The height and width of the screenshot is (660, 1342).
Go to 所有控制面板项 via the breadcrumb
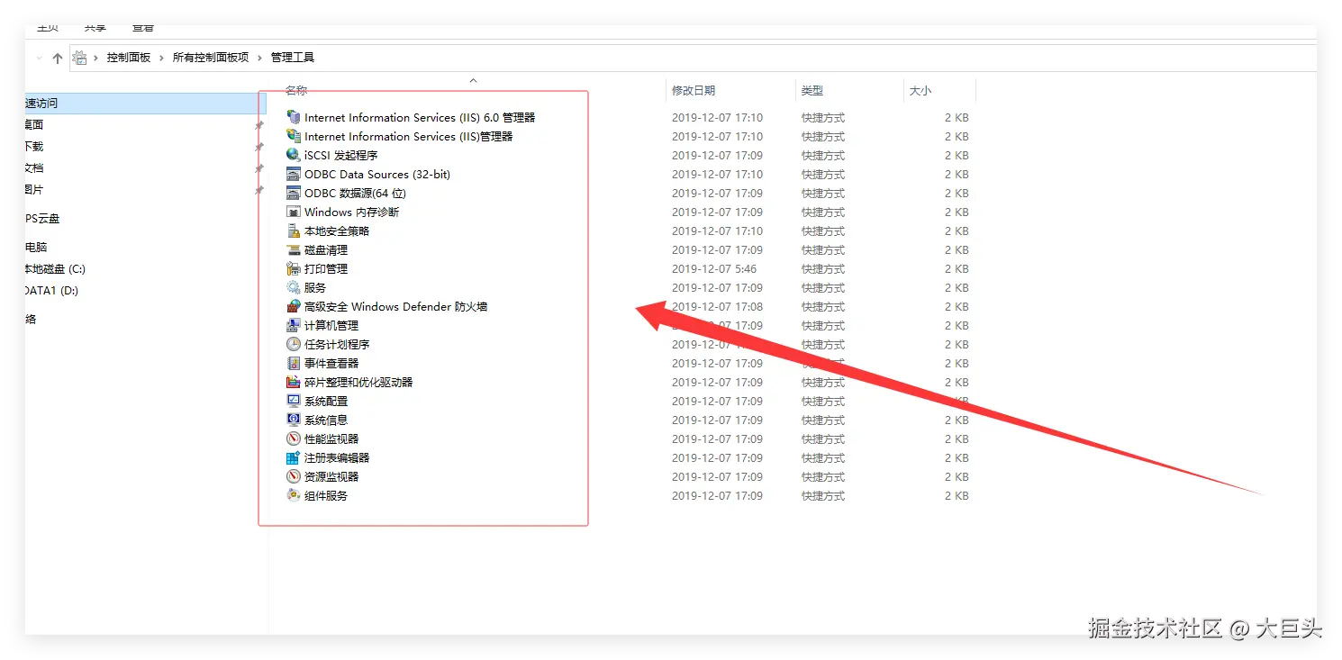[209, 56]
